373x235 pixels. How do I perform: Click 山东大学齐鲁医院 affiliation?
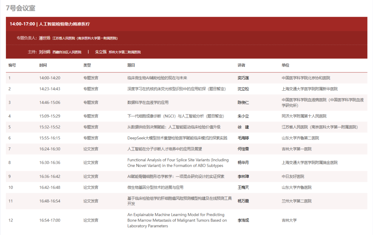click(297, 188)
